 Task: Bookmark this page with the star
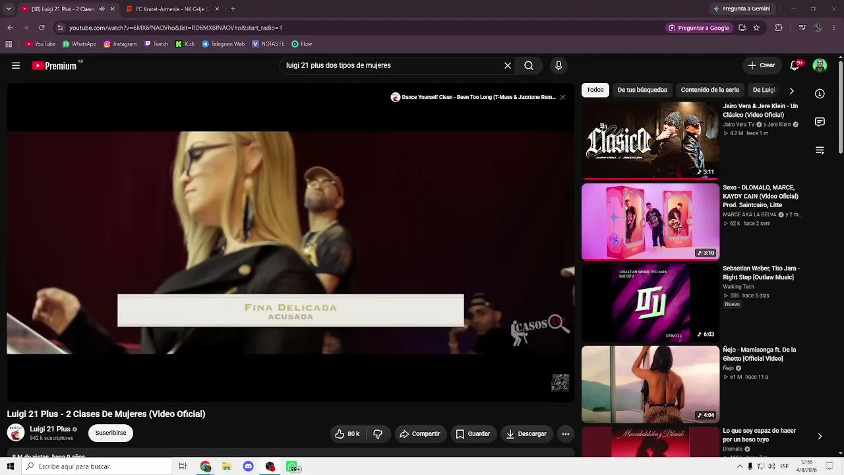click(x=756, y=28)
